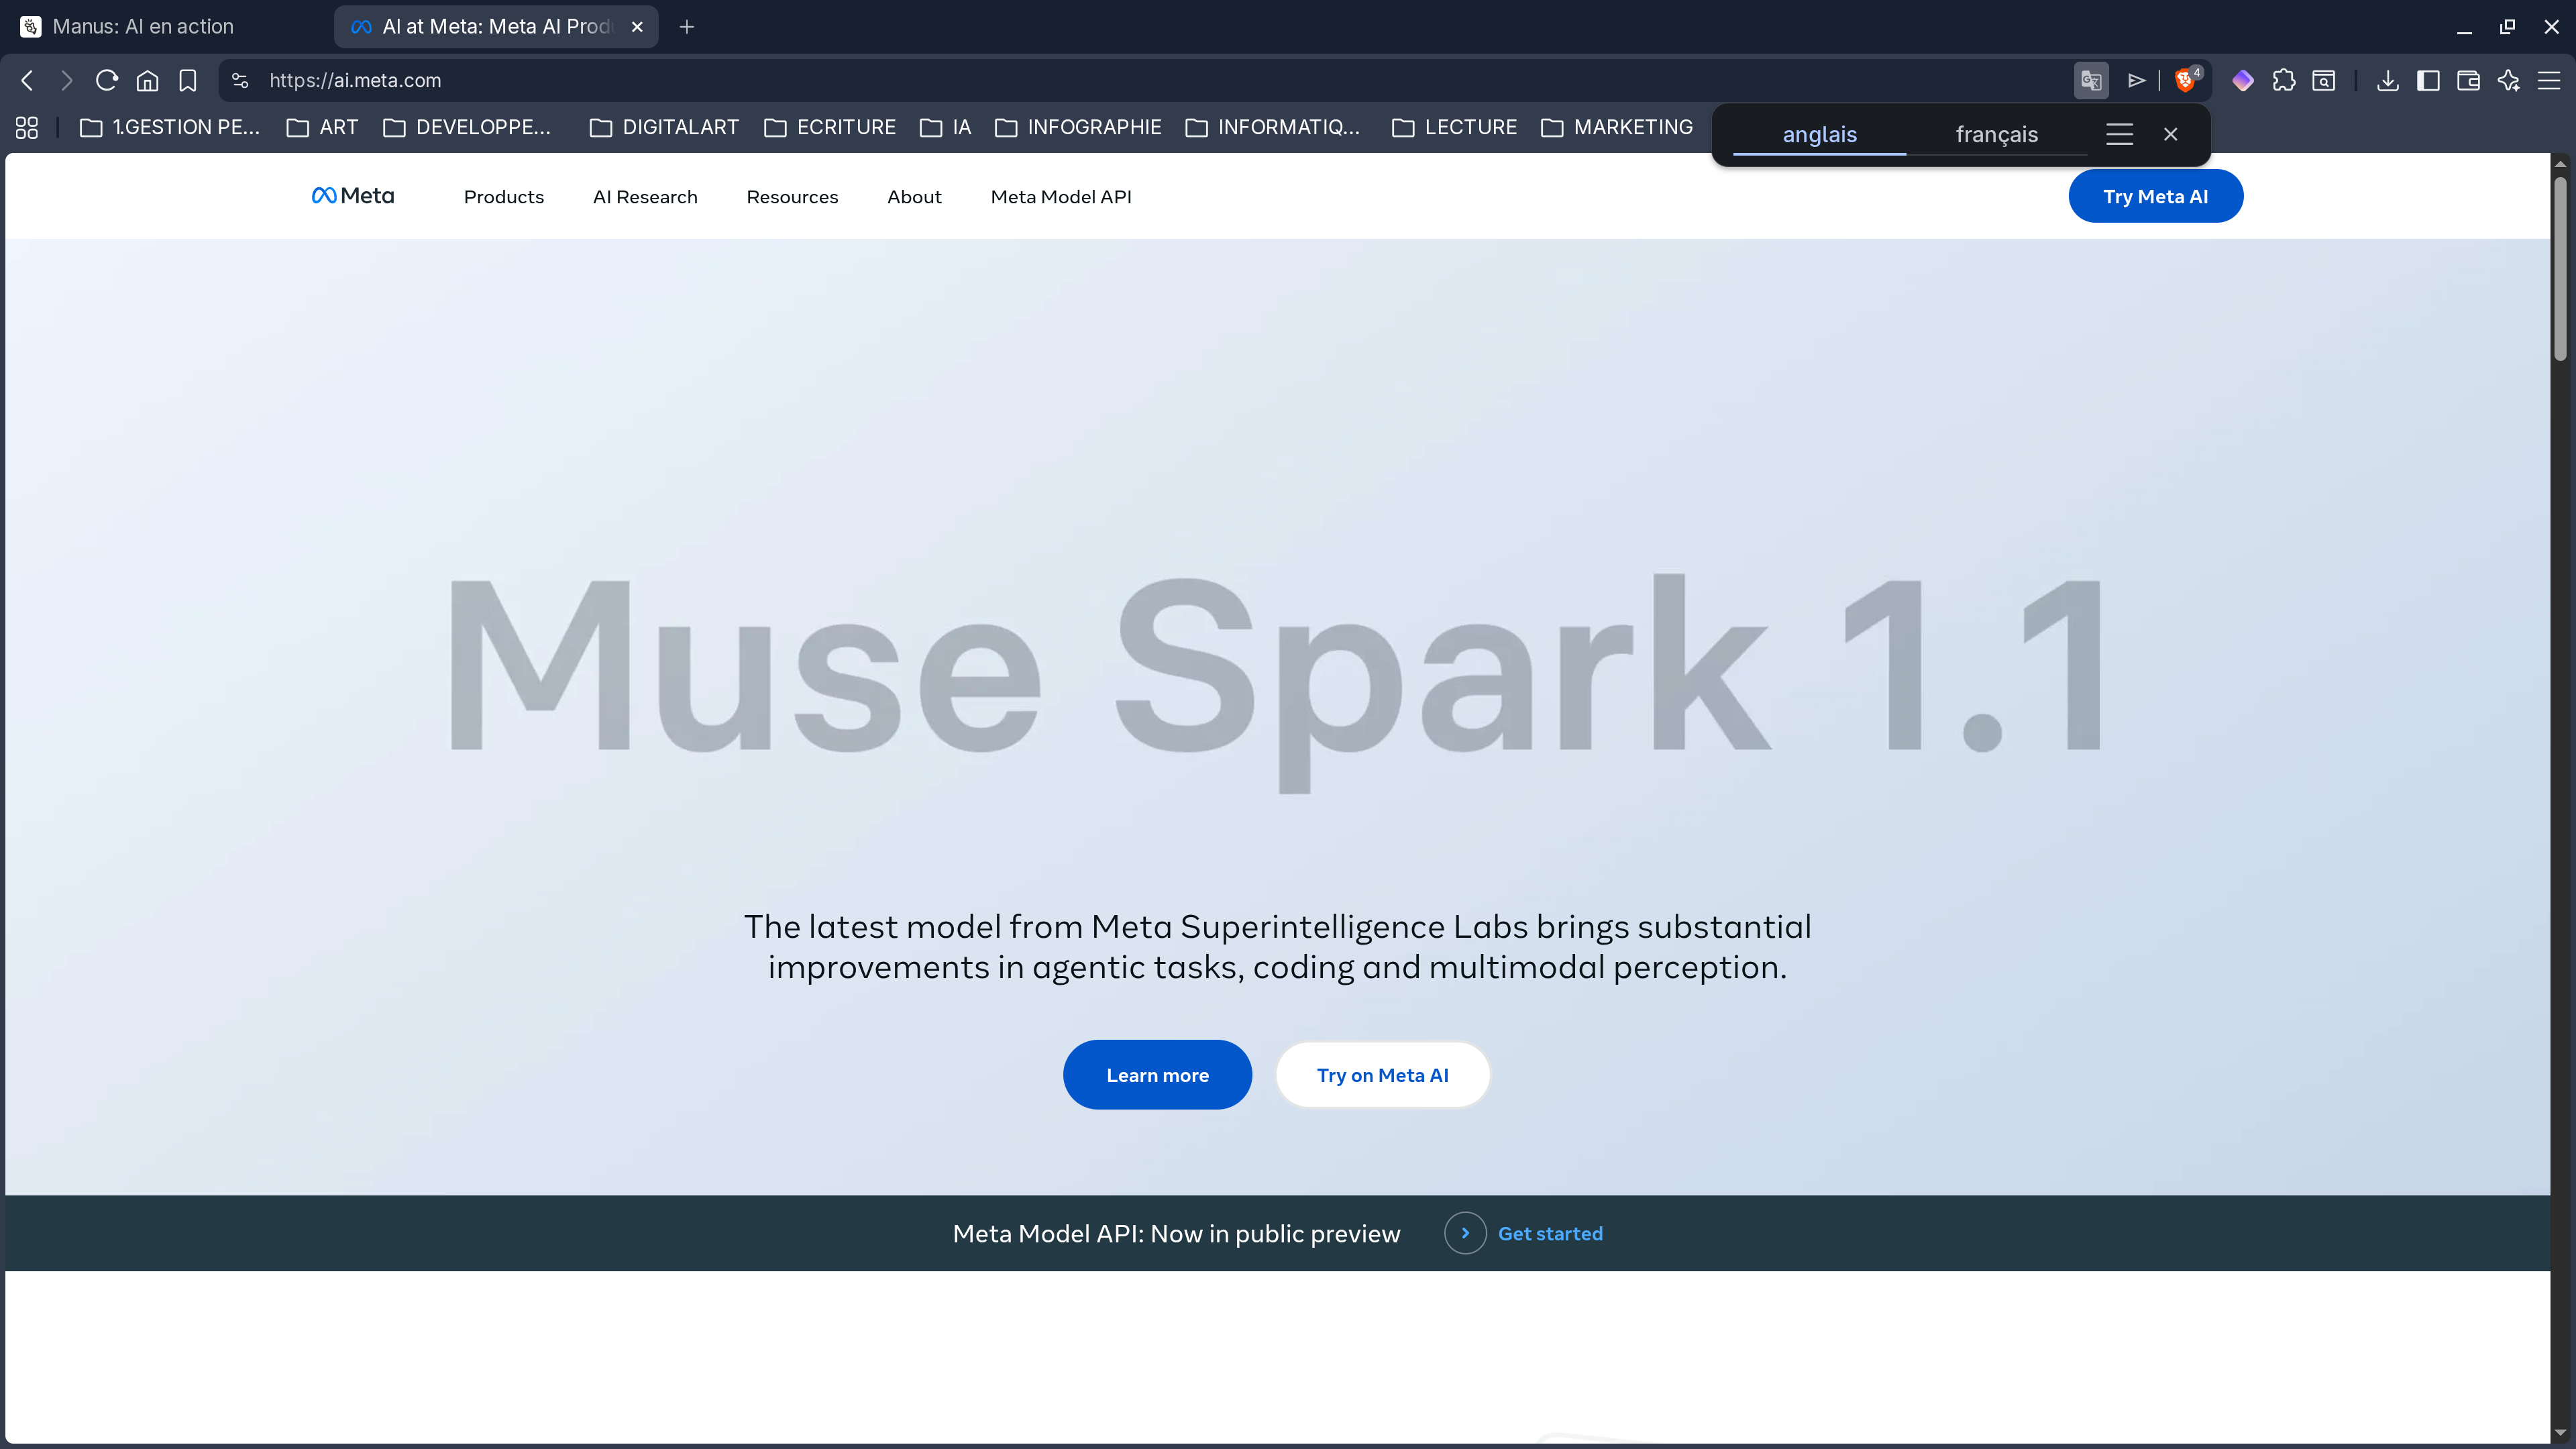Open the Meta Model API nav item
The width and height of the screenshot is (2576, 1449).
(x=1061, y=197)
